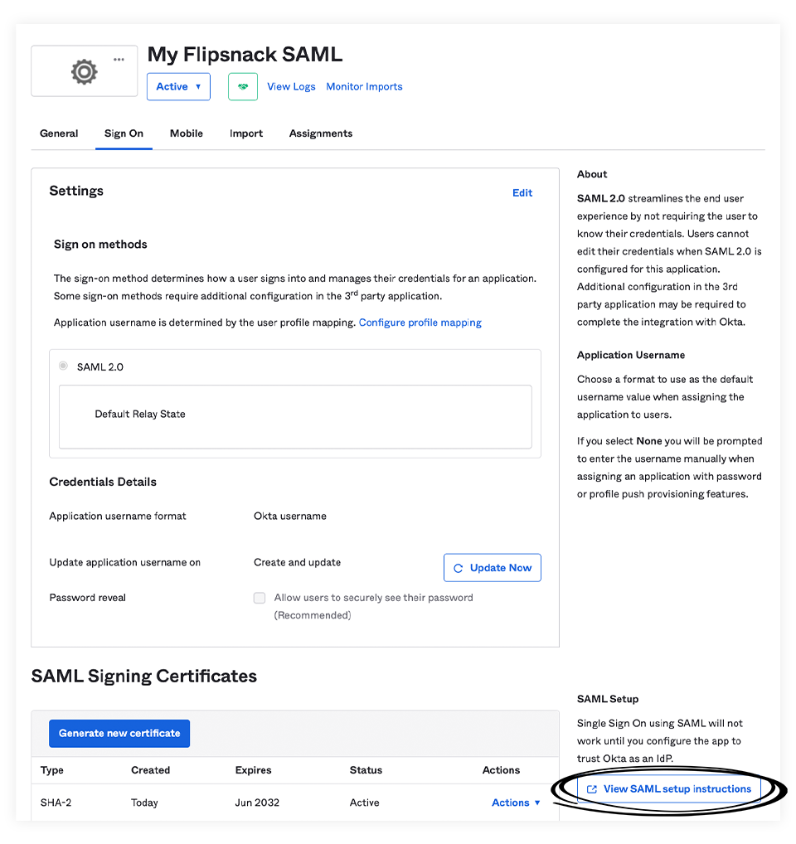
Task: Click the external link icon for SAML instructions
Action: click(591, 789)
